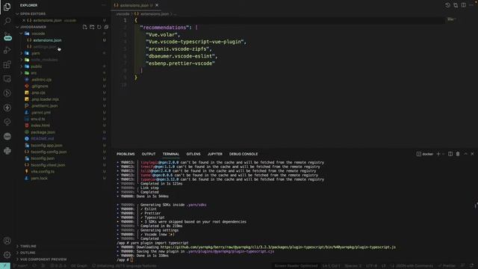Split the editor to the right
The width and height of the screenshot is (478, 269).
(463, 5)
